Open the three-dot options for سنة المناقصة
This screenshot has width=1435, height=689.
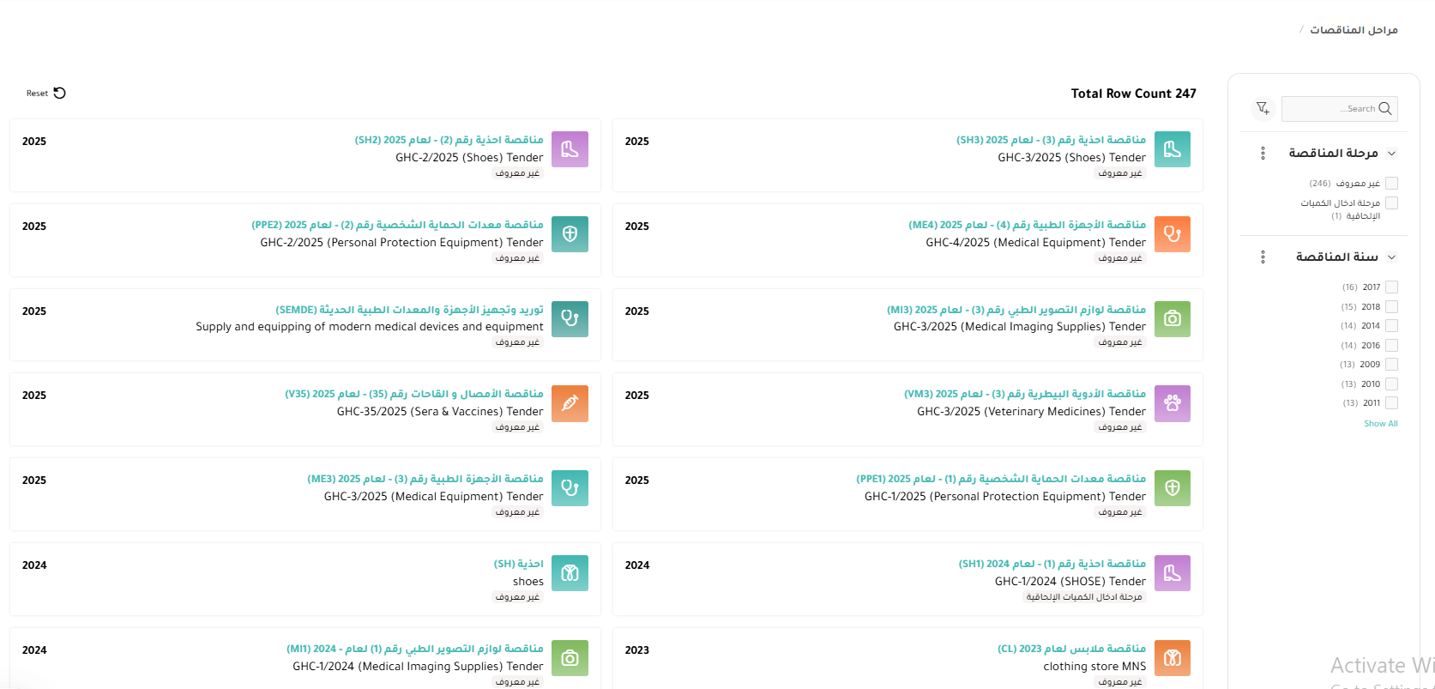(x=1263, y=257)
